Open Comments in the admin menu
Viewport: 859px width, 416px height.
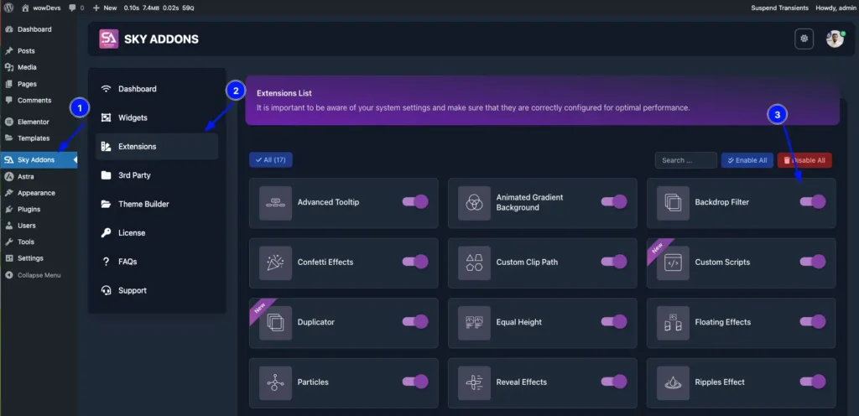(39, 100)
